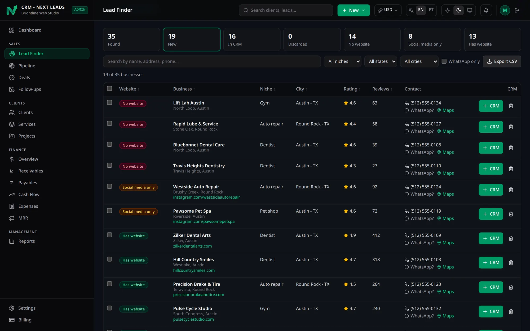Filter by the No website card
The width and height of the screenshot is (530, 331).
point(372,39)
